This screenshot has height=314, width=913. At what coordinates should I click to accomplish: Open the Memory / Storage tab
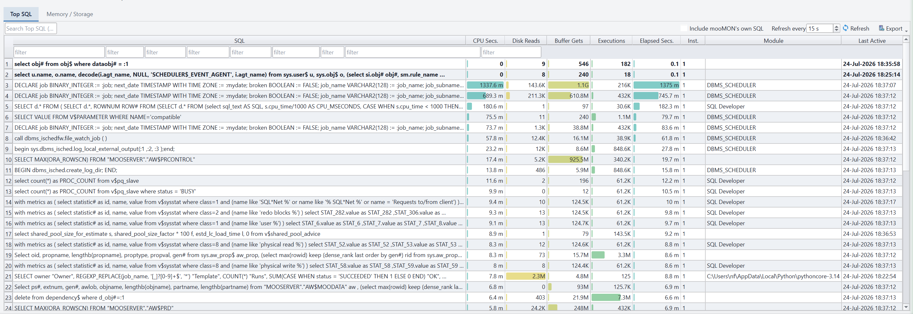coord(70,14)
